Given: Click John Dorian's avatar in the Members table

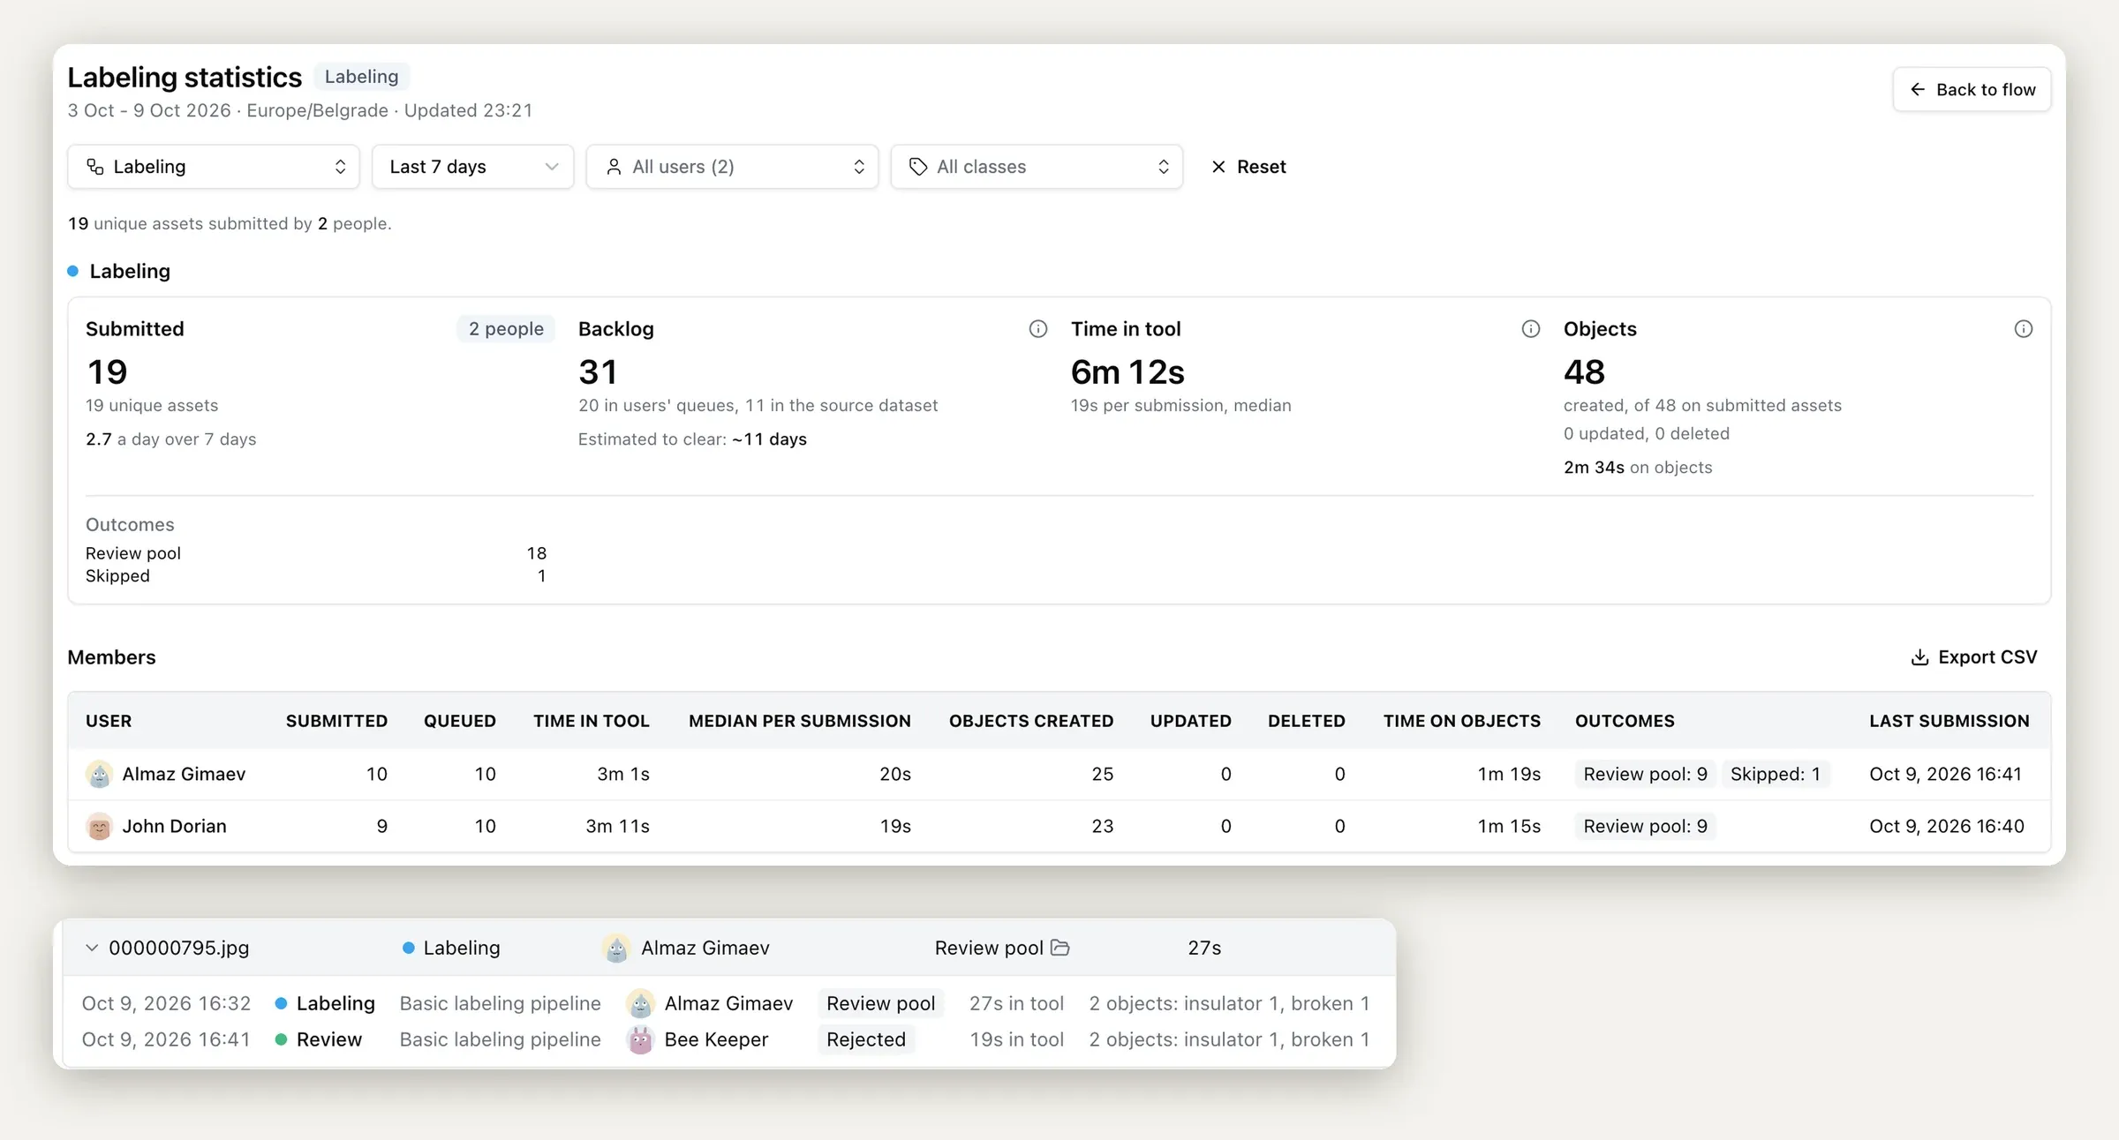Looking at the screenshot, I should (100, 827).
